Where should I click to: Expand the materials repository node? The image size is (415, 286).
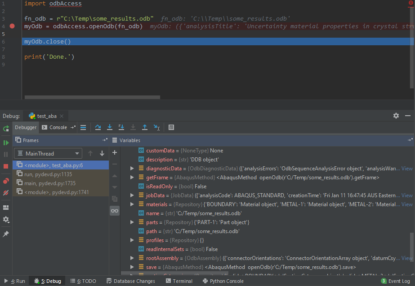pyautogui.click(x=132, y=204)
